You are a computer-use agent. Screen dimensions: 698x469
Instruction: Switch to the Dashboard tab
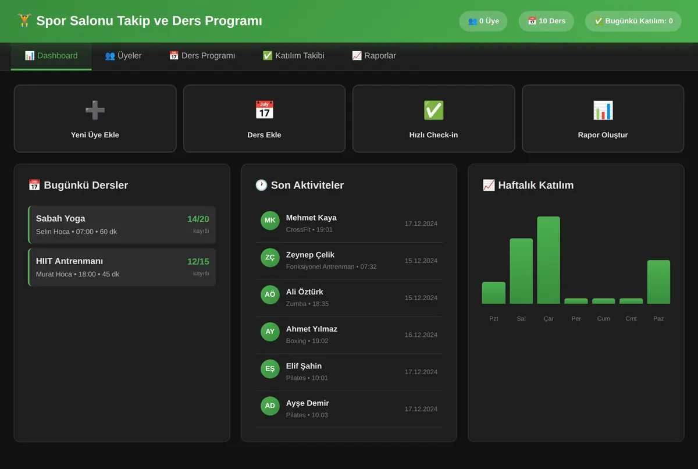(51, 56)
